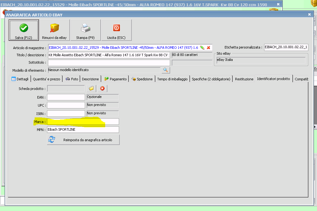Image resolution: width=317 pixels, height=211 pixels.
Task: Click into the UPC input field
Action: coord(66,105)
